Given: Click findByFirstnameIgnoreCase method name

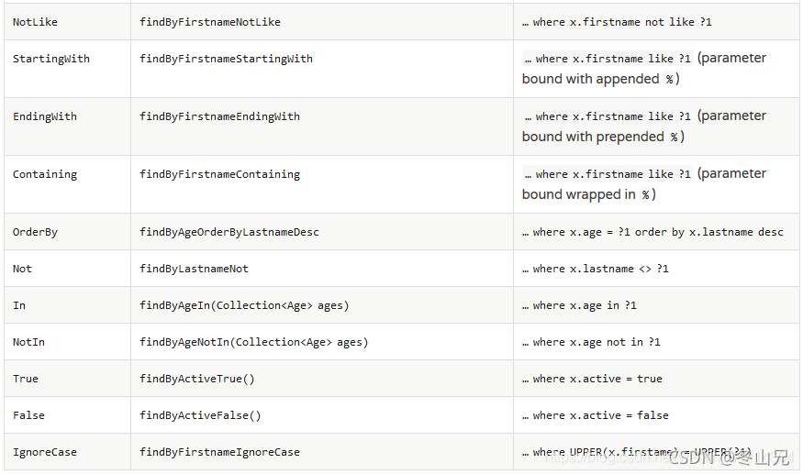Looking at the screenshot, I should point(219,452).
